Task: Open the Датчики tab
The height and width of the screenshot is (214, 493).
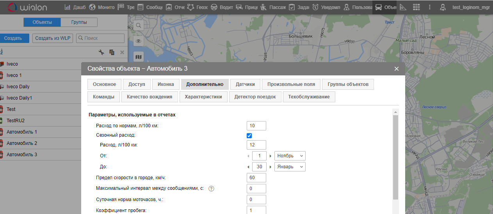Action: pyautogui.click(x=245, y=84)
